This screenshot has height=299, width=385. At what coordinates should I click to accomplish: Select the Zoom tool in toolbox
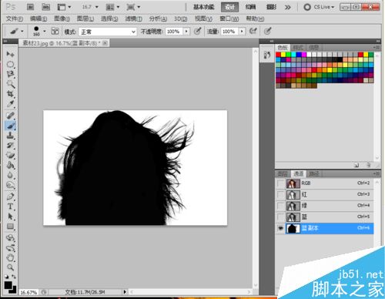[x=10, y=267]
